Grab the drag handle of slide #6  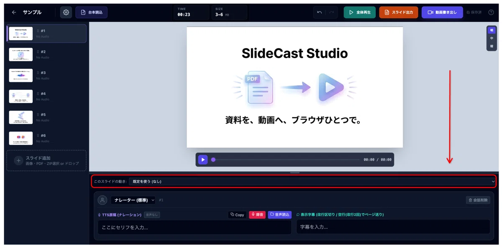38,135
